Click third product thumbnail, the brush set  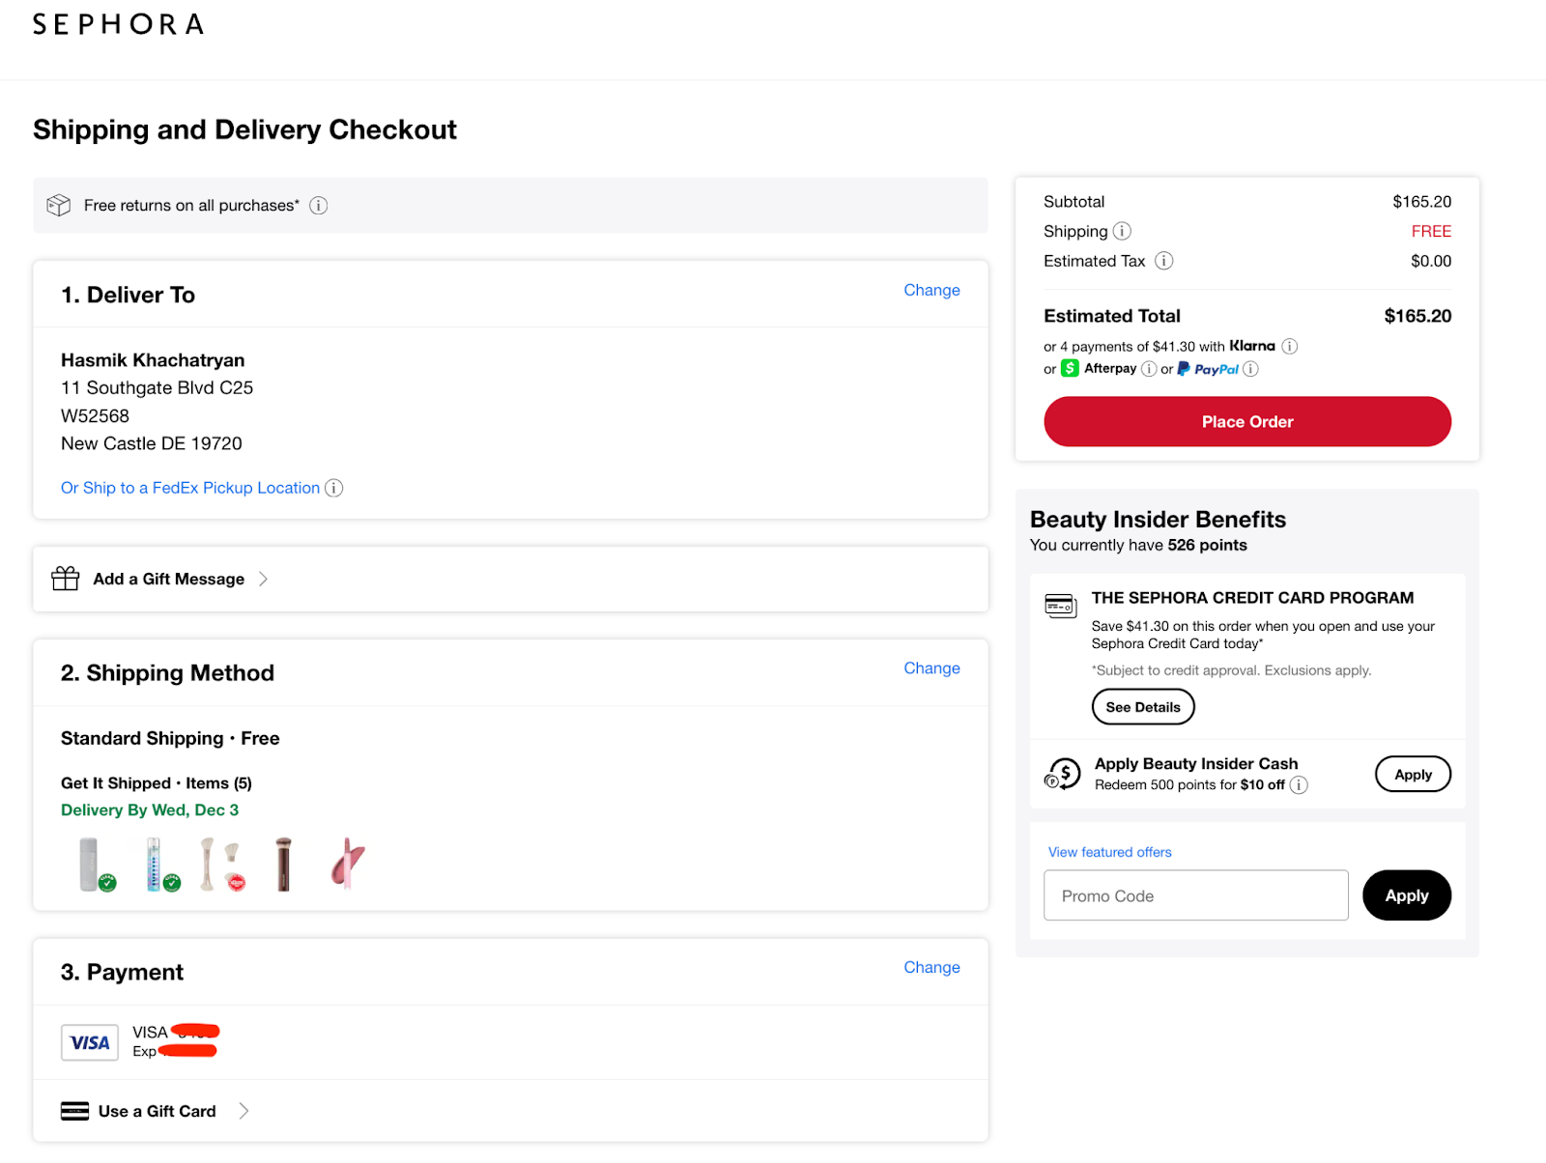[x=221, y=864]
